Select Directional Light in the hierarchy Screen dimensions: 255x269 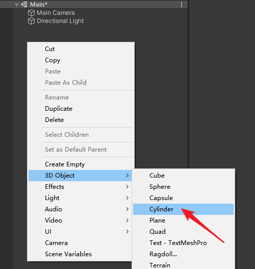(60, 21)
